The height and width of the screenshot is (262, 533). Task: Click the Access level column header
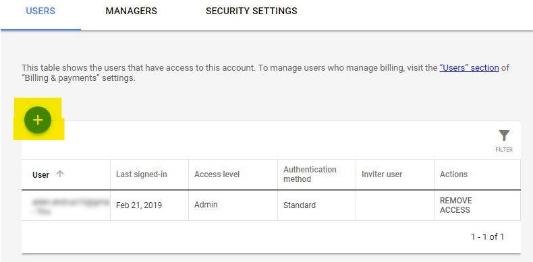click(x=217, y=174)
